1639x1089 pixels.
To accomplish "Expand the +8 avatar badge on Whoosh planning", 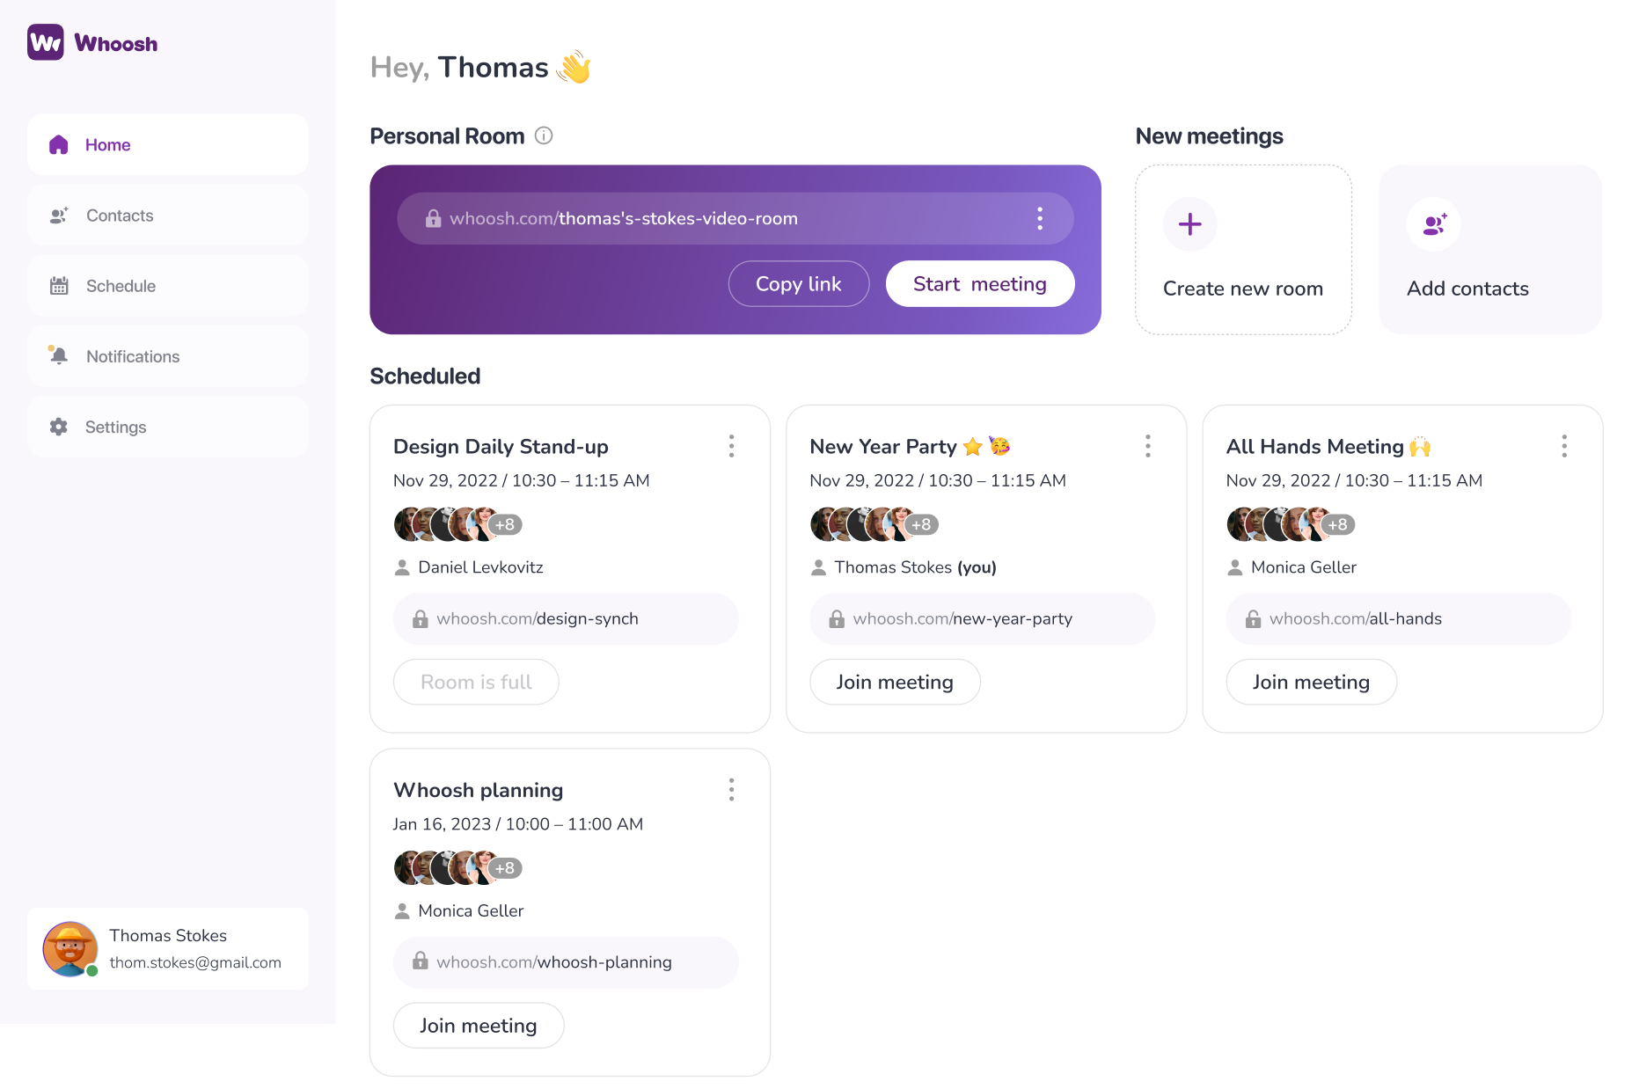I will (505, 867).
